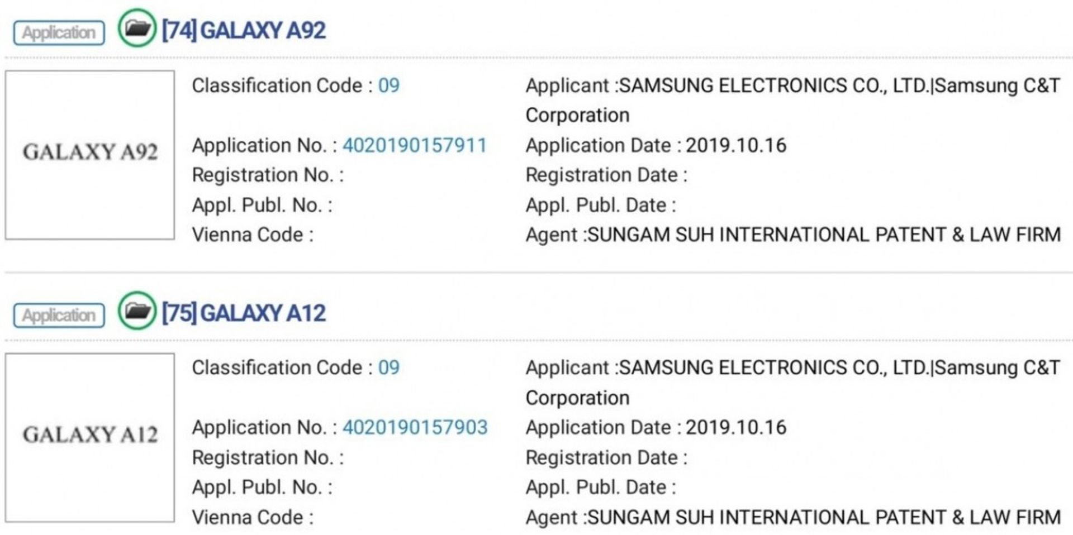Select the applicant text in the GALAXY A92 entry

[x=838, y=85]
